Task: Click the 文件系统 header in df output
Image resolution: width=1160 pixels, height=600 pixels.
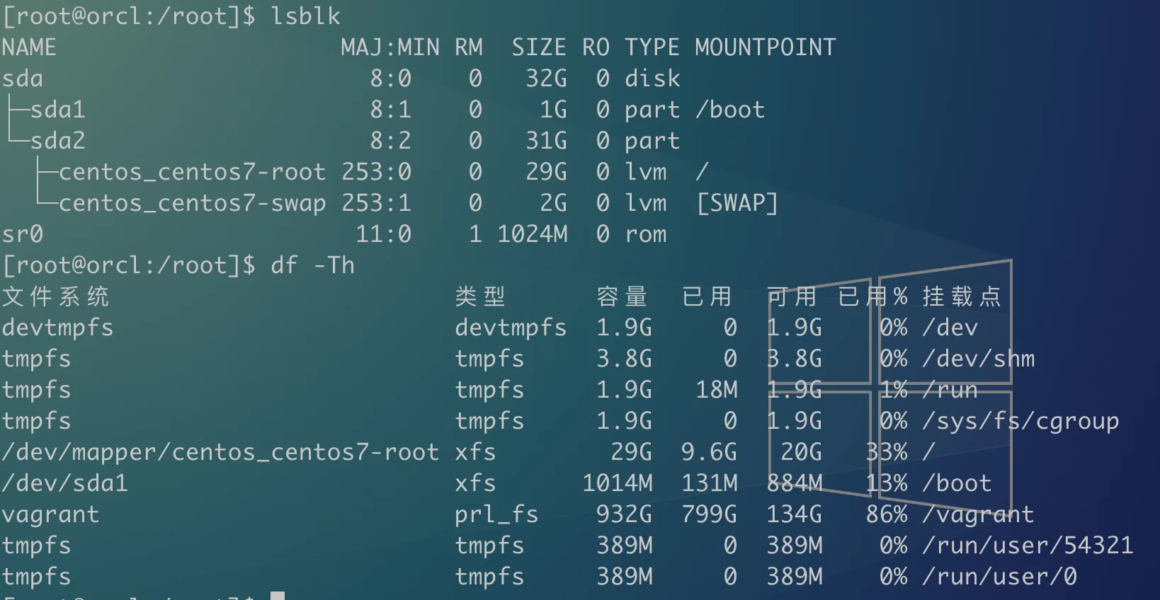Action: click(55, 296)
